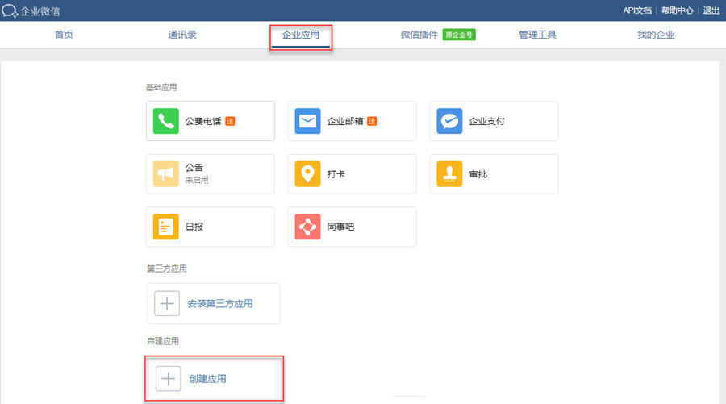Image resolution: width=726 pixels, height=404 pixels.
Task: Click the 送 badge beside 公费电话
Action: click(230, 121)
